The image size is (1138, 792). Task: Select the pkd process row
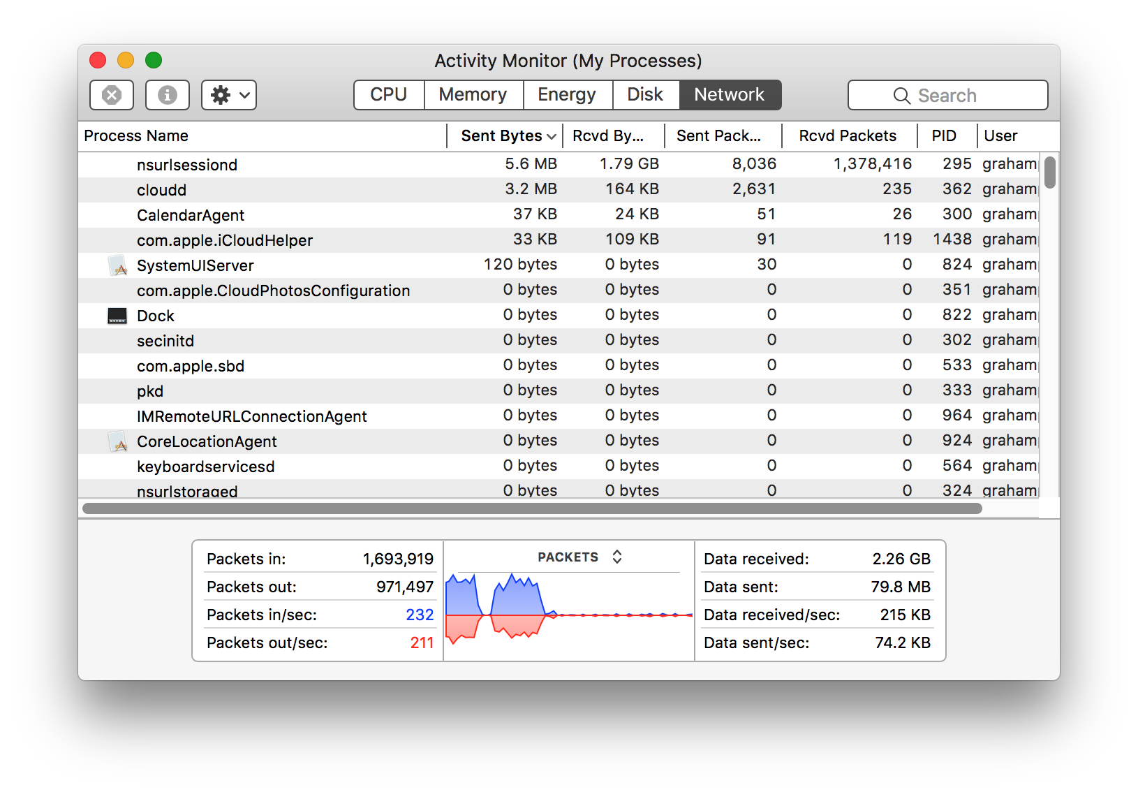click(x=559, y=391)
